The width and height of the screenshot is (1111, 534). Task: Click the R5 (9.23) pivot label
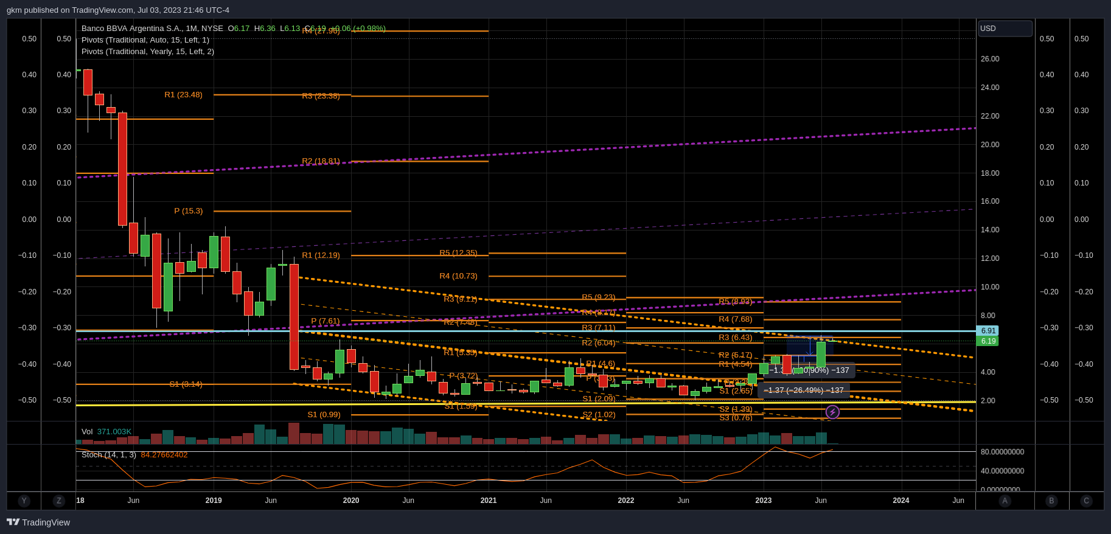(599, 297)
